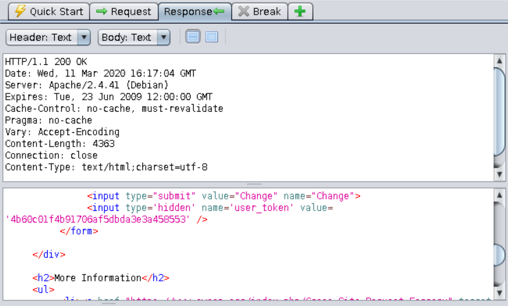Click the green plus add-tab icon
The image size is (508, 306).
300,11
